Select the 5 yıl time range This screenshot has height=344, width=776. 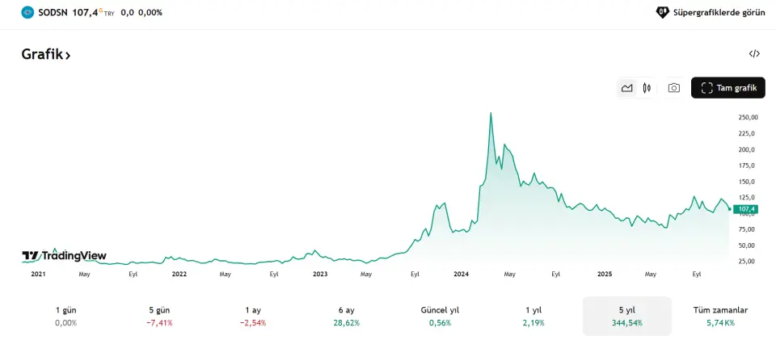626,316
